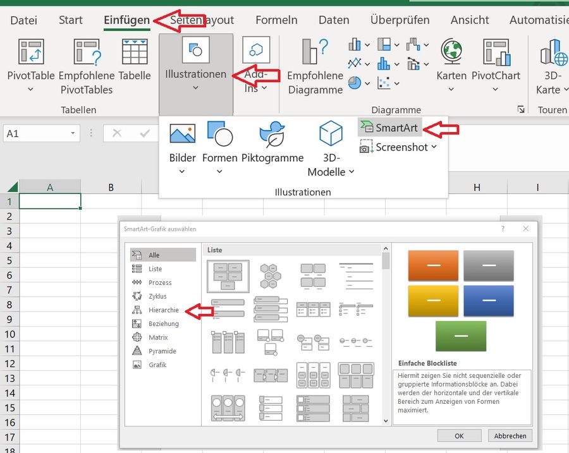569x453 pixels.
Task: Open the Screenshot dropdown arrow
Action: (434, 147)
